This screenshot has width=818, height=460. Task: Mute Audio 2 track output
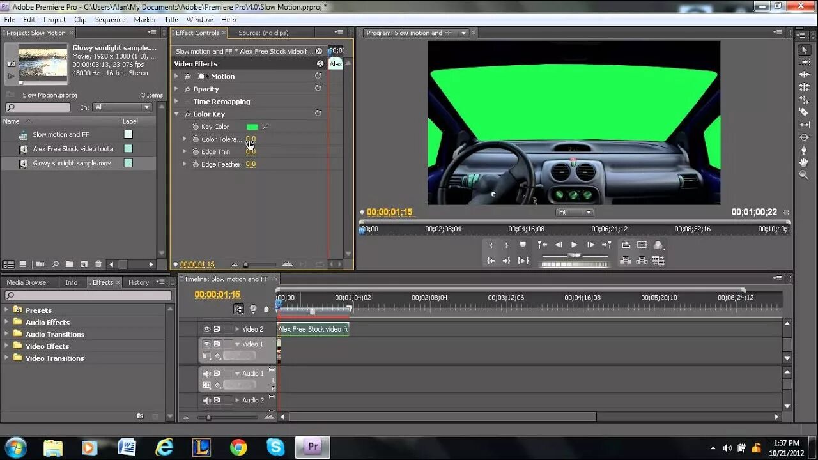tap(207, 401)
